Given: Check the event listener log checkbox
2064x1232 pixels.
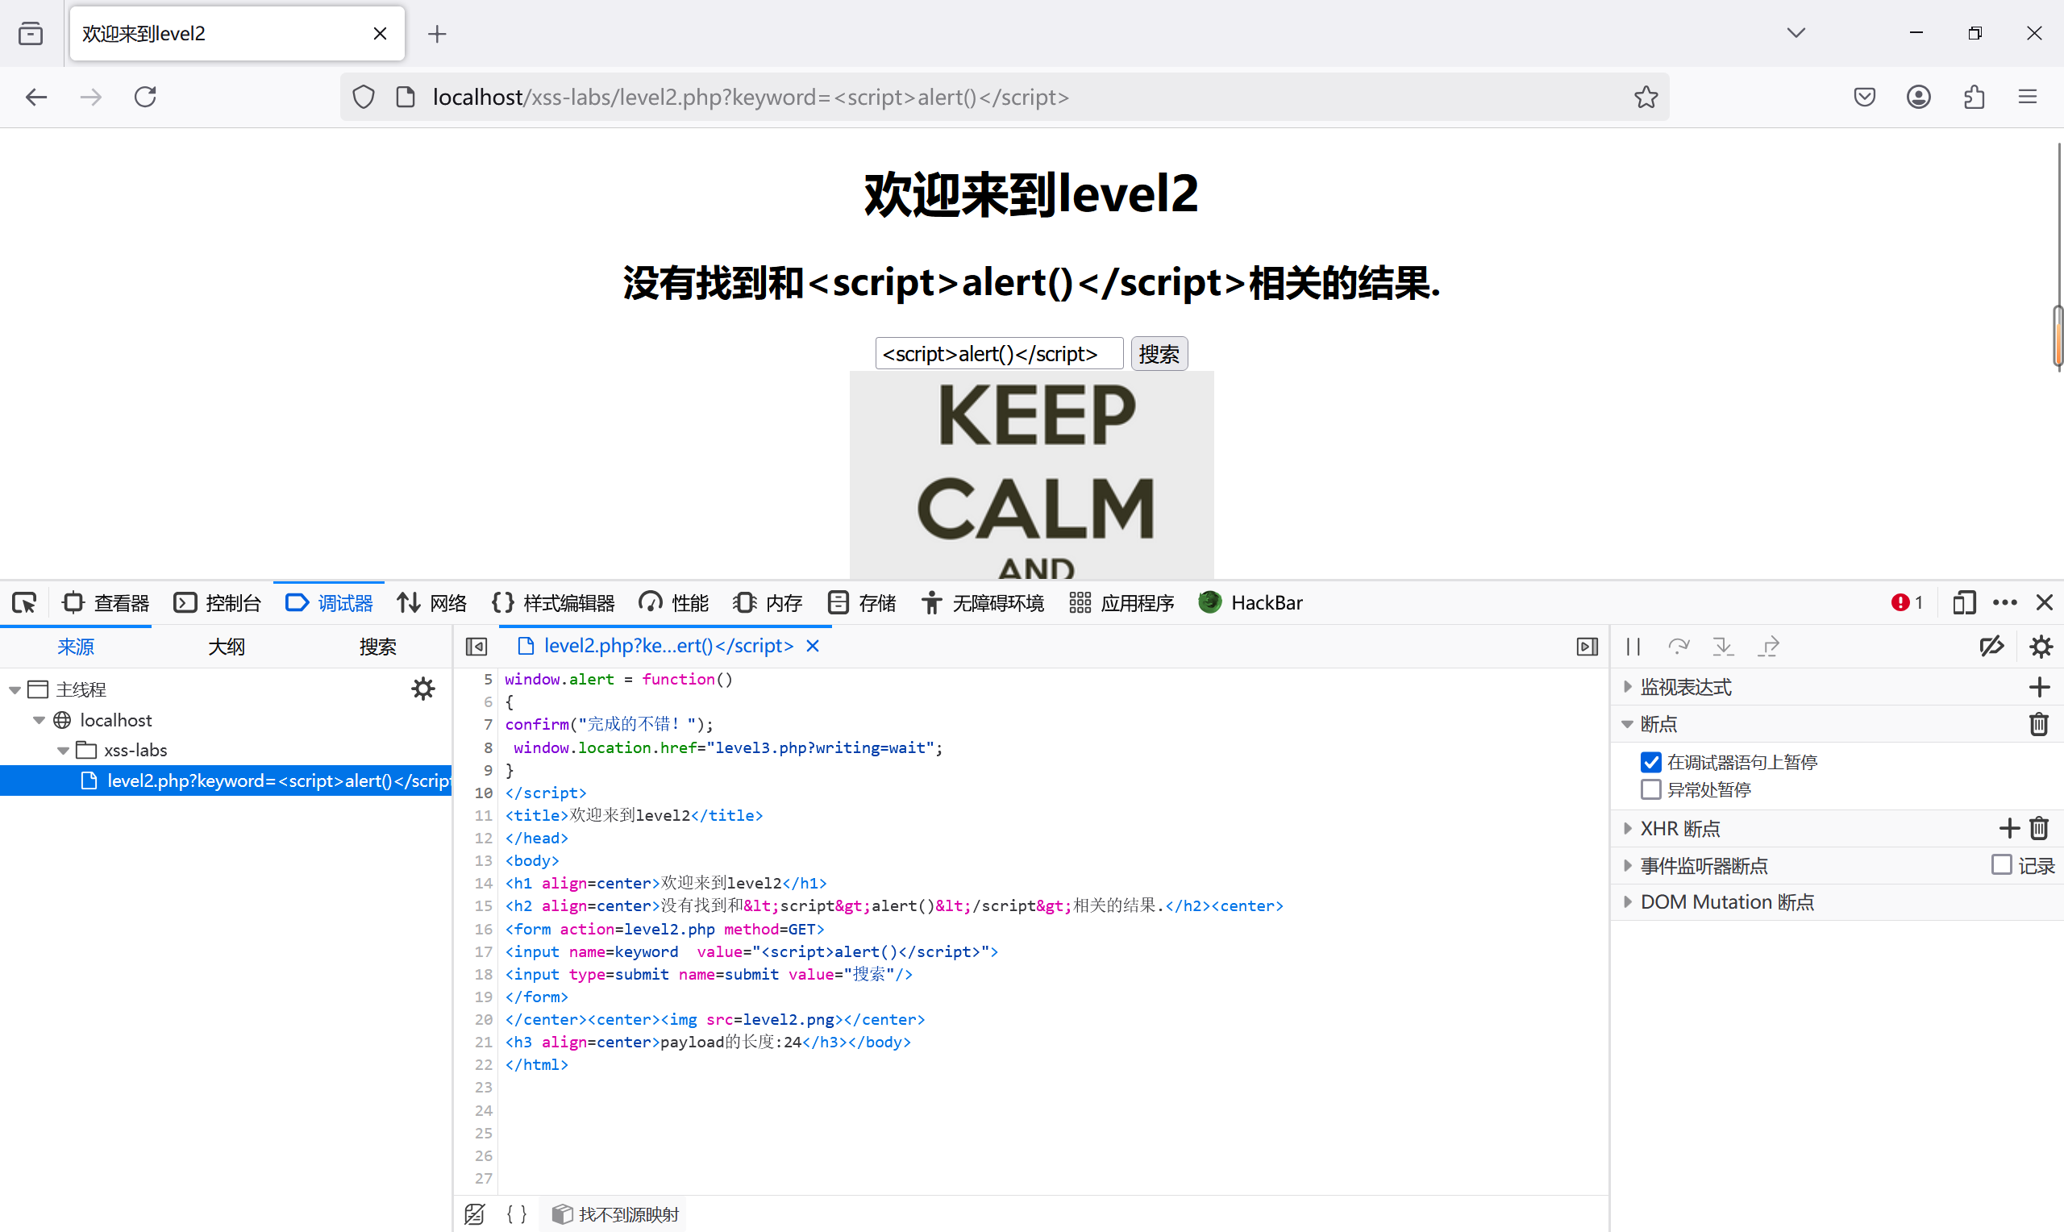Looking at the screenshot, I should point(2001,865).
